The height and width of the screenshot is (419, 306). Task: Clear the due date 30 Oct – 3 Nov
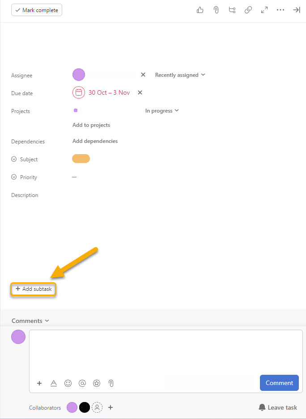(140, 92)
